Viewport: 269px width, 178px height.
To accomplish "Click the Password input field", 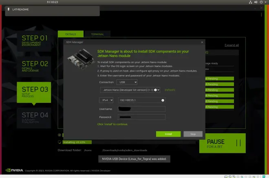I will click(x=142, y=117).
